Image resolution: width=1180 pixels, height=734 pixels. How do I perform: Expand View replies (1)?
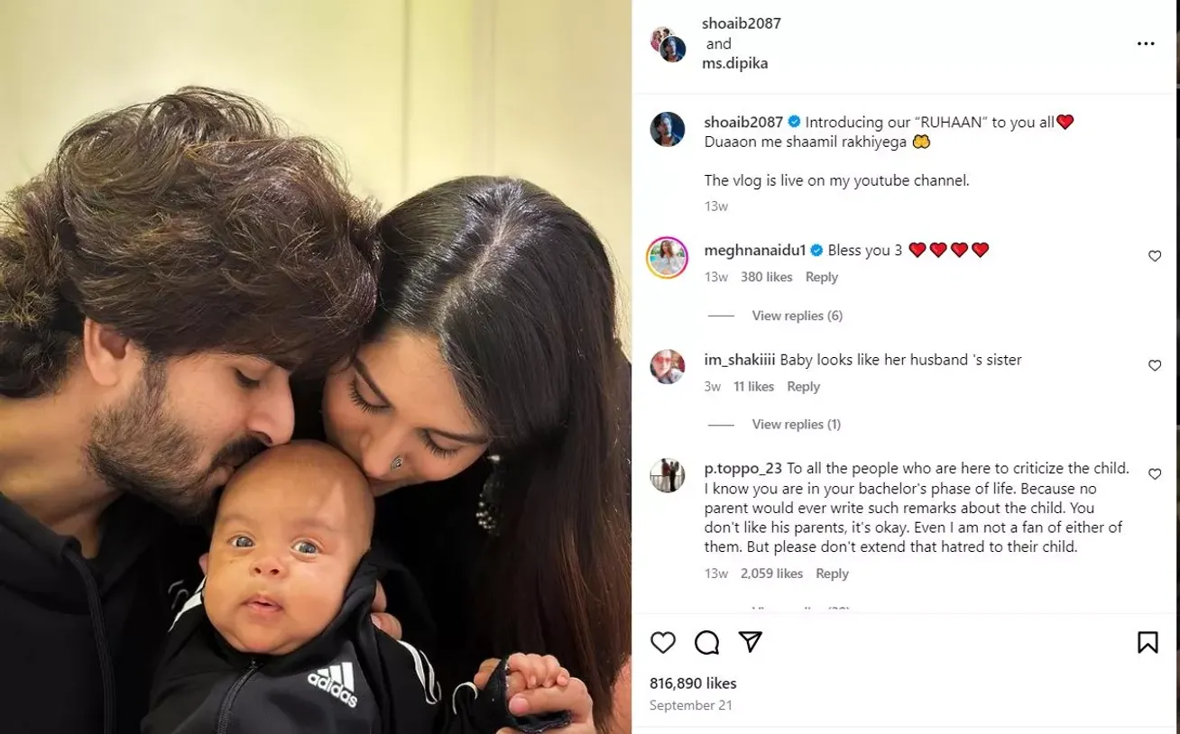point(796,424)
